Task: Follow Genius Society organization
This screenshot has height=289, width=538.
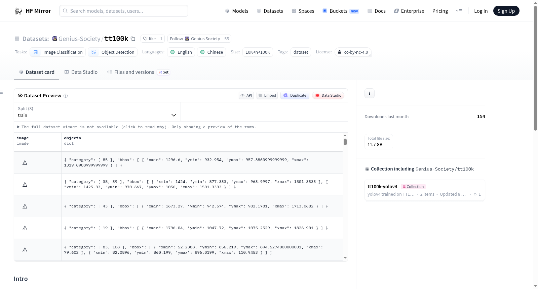Action: pos(195,39)
